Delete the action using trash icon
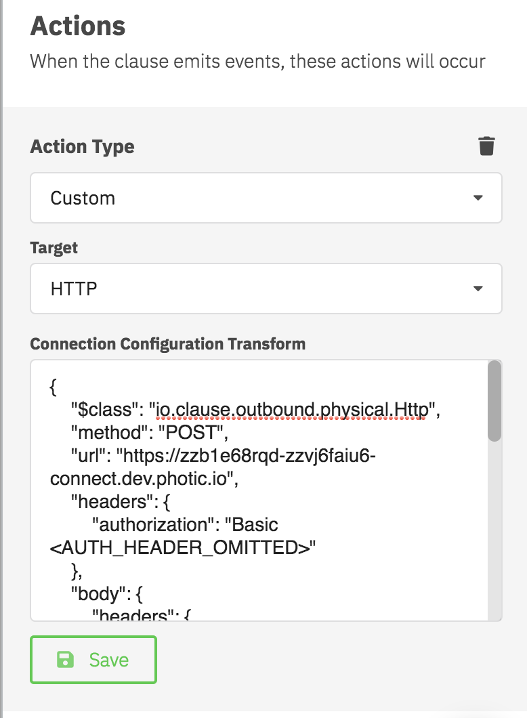 pyautogui.click(x=486, y=146)
